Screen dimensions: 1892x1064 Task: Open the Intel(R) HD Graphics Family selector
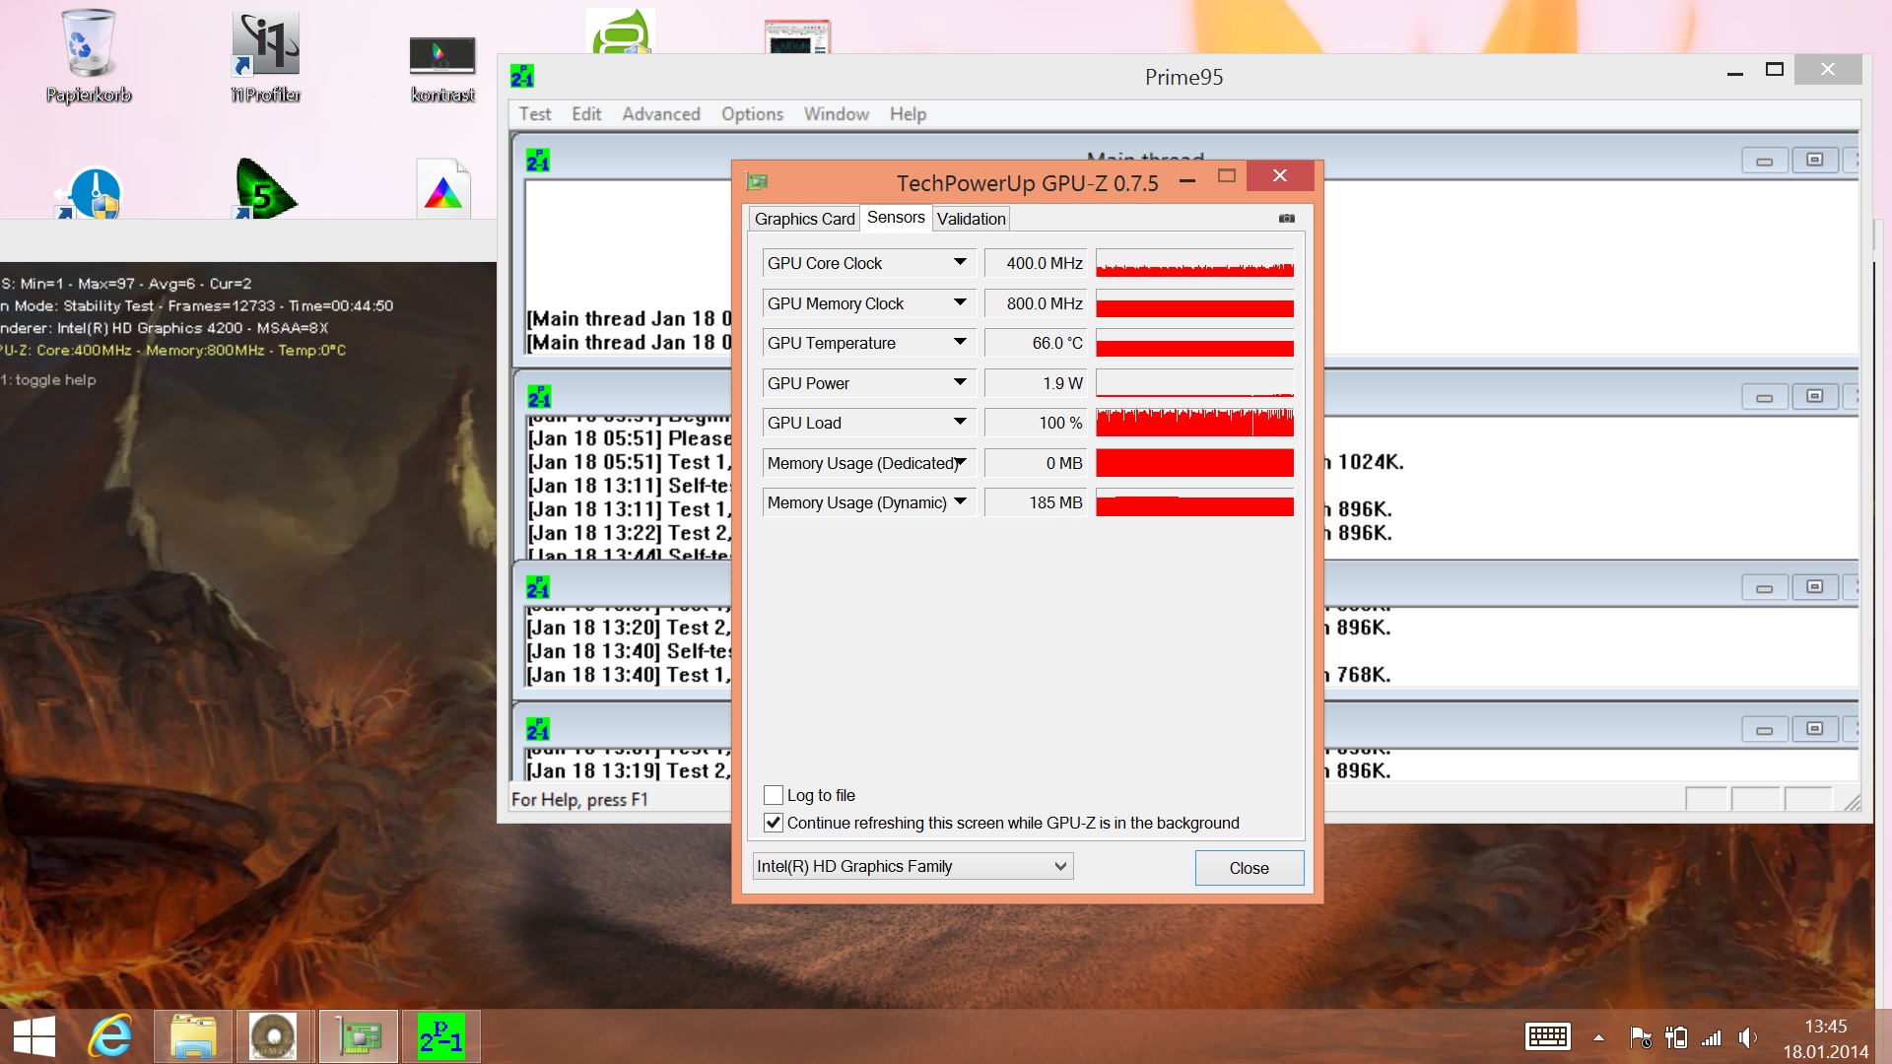tap(912, 867)
